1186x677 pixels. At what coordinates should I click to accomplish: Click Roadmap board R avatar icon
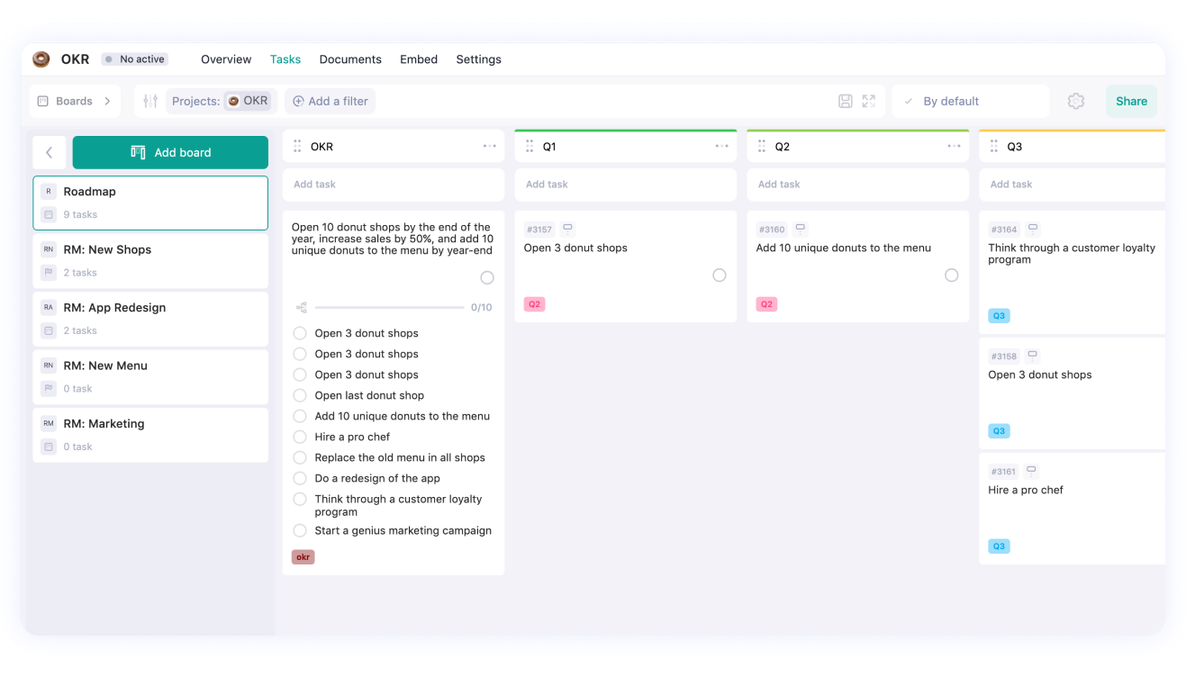(x=49, y=192)
